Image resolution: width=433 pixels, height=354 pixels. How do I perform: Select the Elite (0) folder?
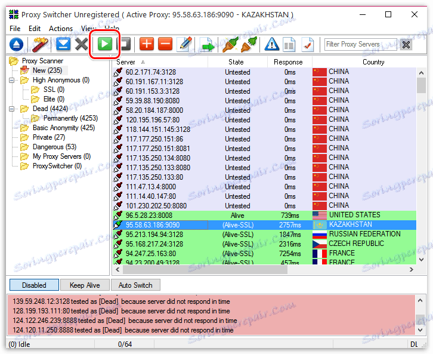tap(54, 99)
